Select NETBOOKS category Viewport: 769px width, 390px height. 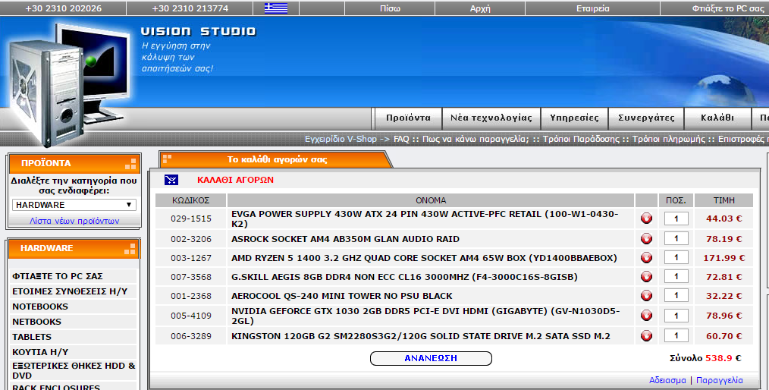pos(73,322)
